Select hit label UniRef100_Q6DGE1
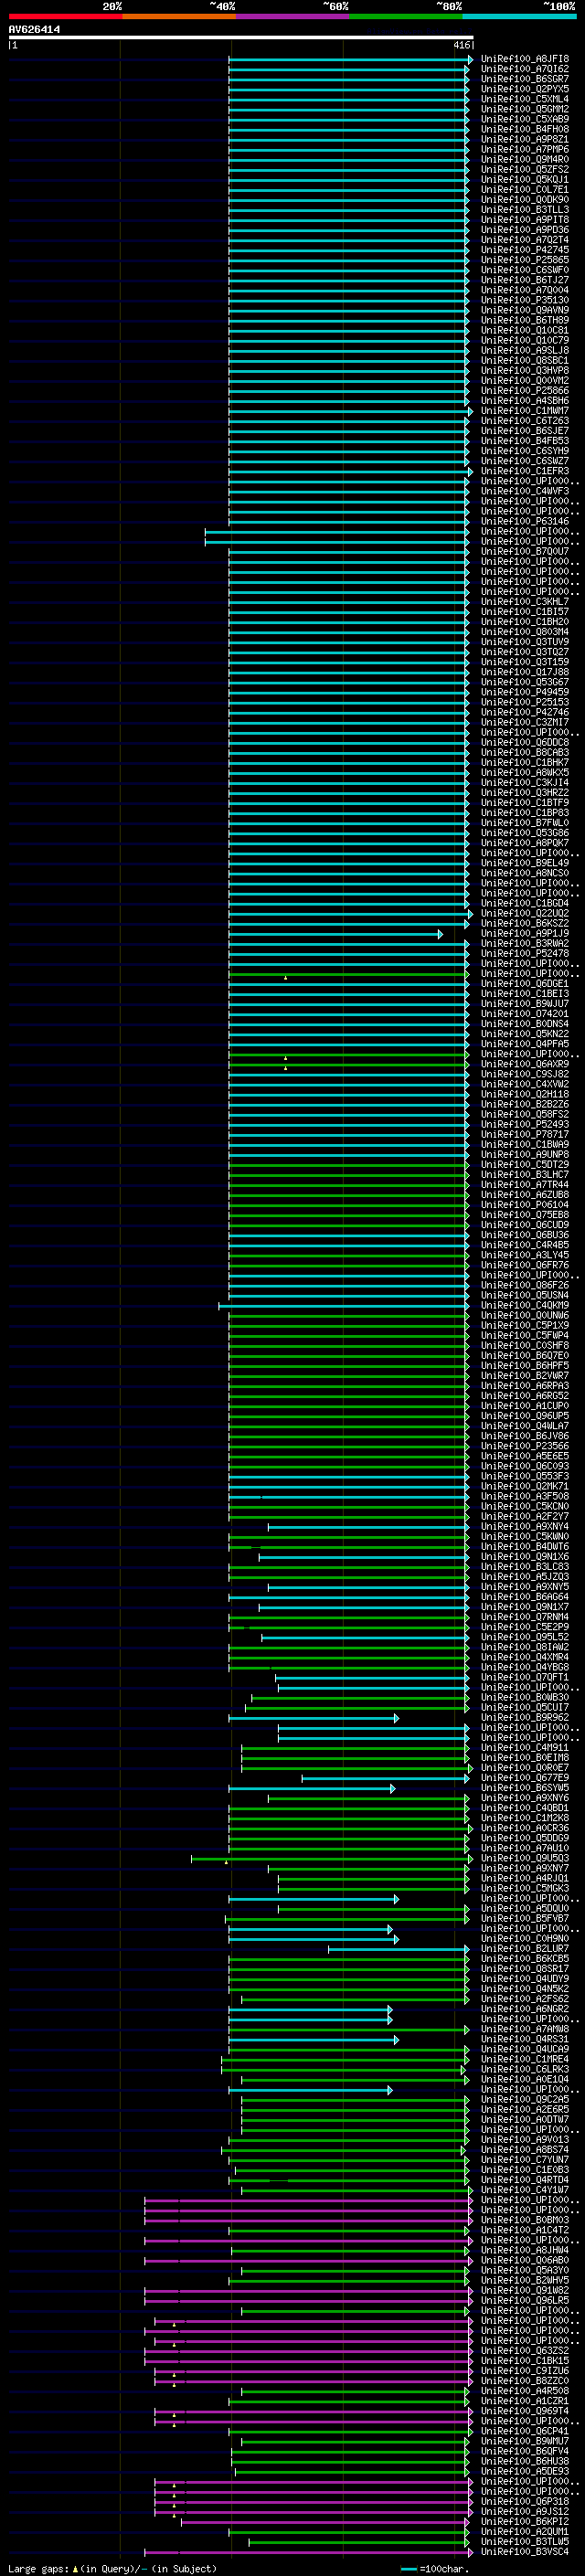Viewport: 585px width, 2576px height. click(525, 983)
